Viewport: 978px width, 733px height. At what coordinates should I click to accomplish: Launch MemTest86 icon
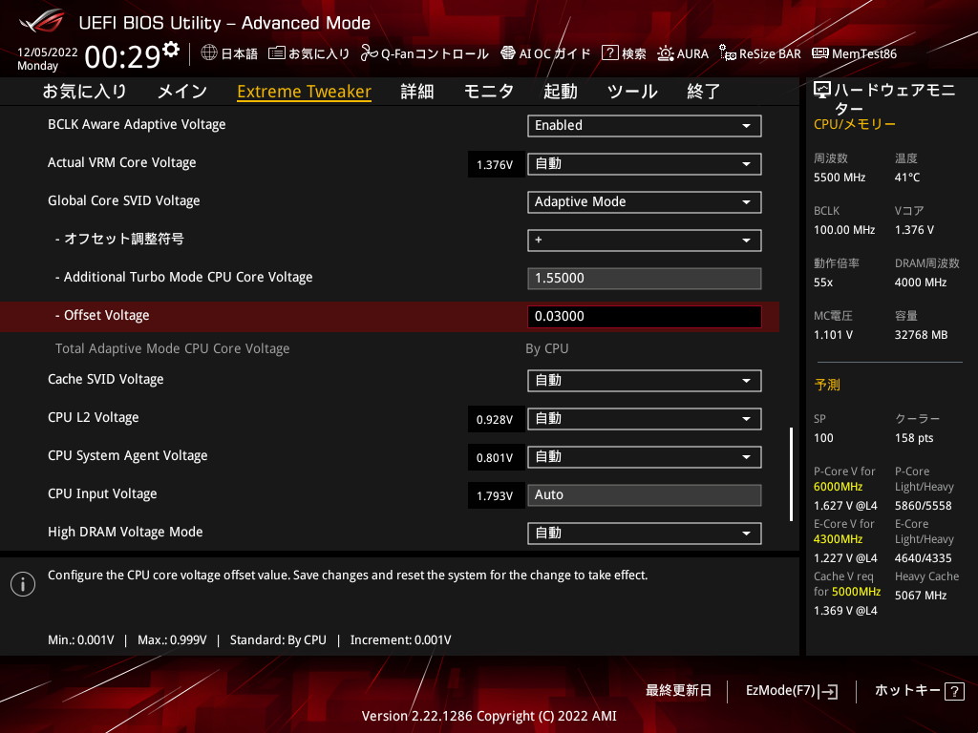[820, 53]
